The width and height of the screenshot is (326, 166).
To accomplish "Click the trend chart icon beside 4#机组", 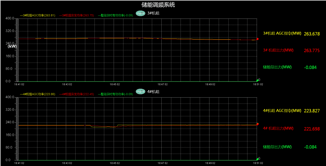I will tap(140, 92).
